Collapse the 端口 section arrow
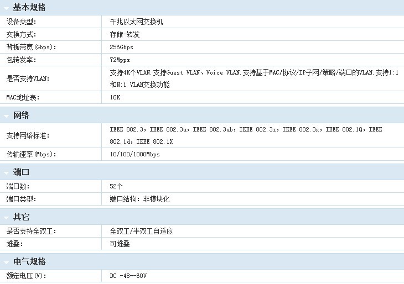The image size is (404, 284). click(x=6, y=173)
